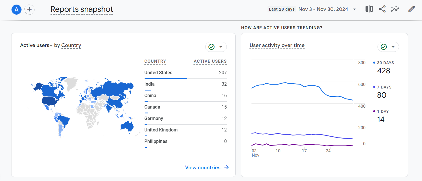Expand the caret menu on the country card
Screen dimensions: 422x181
221,47
